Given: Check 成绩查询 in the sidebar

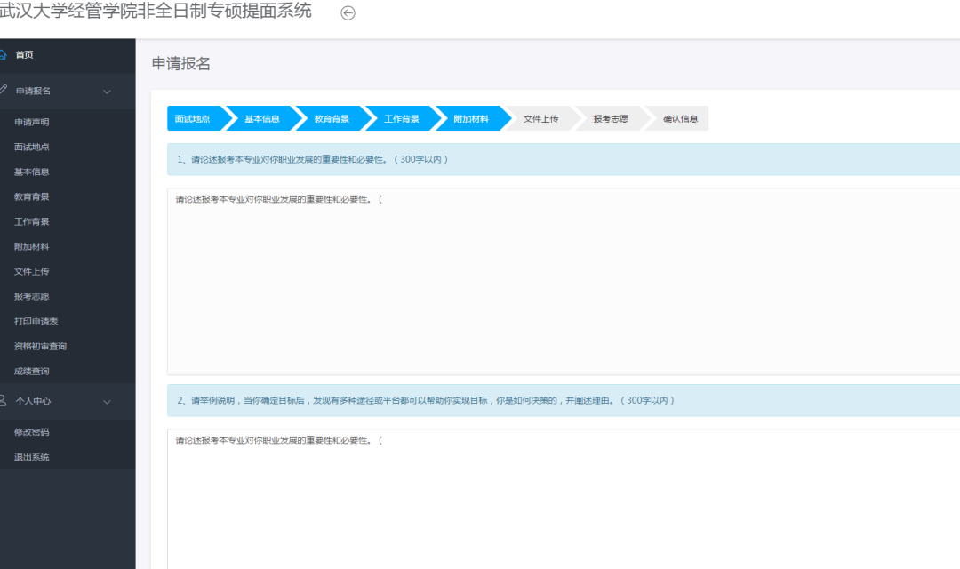Looking at the screenshot, I should click(x=32, y=371).
